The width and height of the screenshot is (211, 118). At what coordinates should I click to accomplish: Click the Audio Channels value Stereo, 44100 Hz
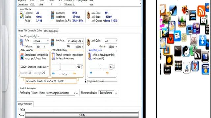pyautogui.click(x=111, y=21)
